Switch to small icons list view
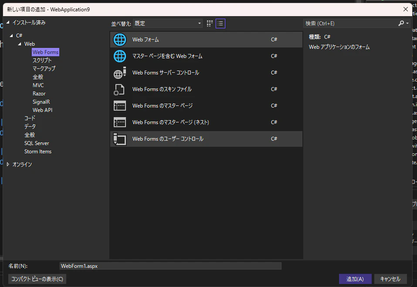 (x=220, y=24)
